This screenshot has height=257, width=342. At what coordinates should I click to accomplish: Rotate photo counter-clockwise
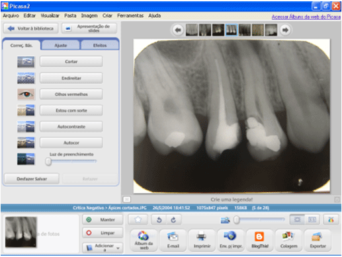point(159,220)
